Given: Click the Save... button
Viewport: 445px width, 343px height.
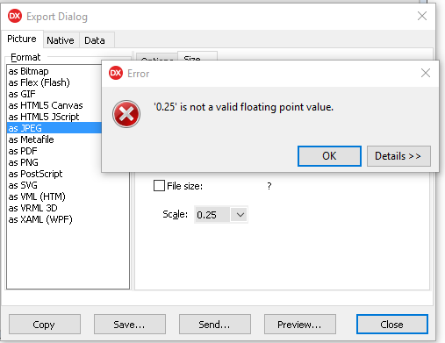Looking at the screenshot, I should tap(130, 324).
